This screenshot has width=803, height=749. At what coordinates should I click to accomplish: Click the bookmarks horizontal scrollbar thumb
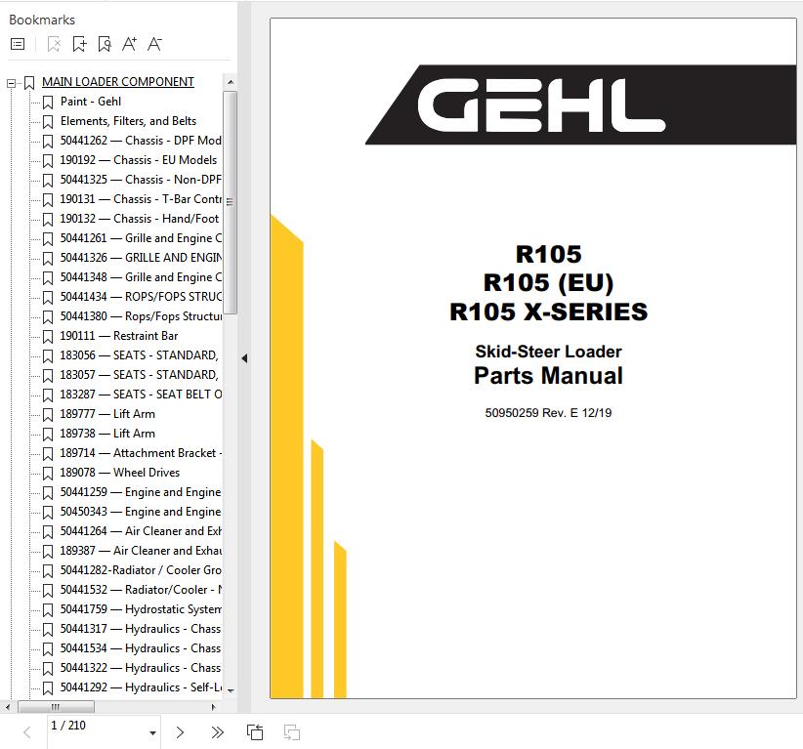(x=56, y=708)
